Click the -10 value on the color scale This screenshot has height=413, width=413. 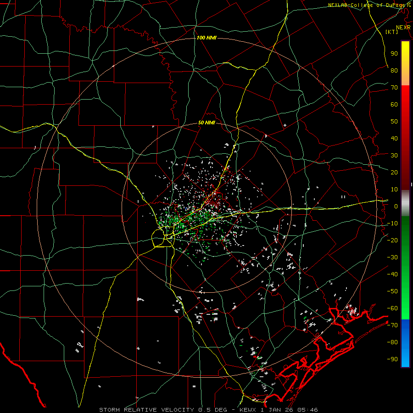pyautogui.click(x=392, y=223)
